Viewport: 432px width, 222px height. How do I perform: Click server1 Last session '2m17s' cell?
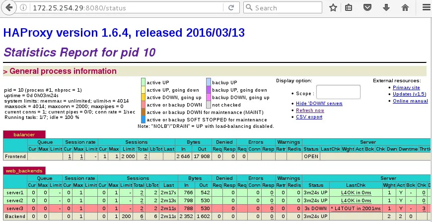click(x=169, y=193)
